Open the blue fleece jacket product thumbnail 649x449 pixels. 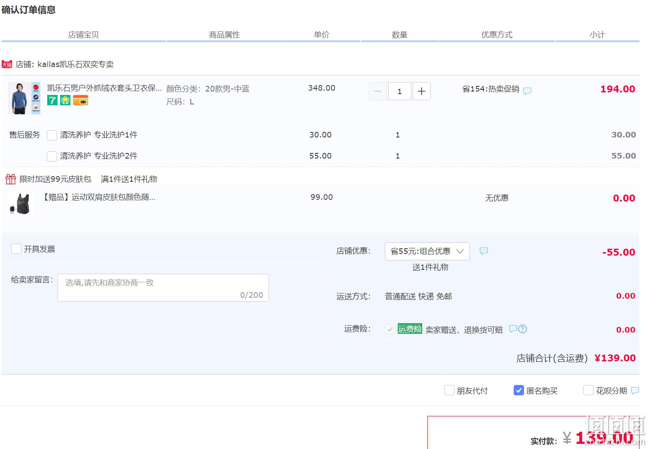click(24, 98)
